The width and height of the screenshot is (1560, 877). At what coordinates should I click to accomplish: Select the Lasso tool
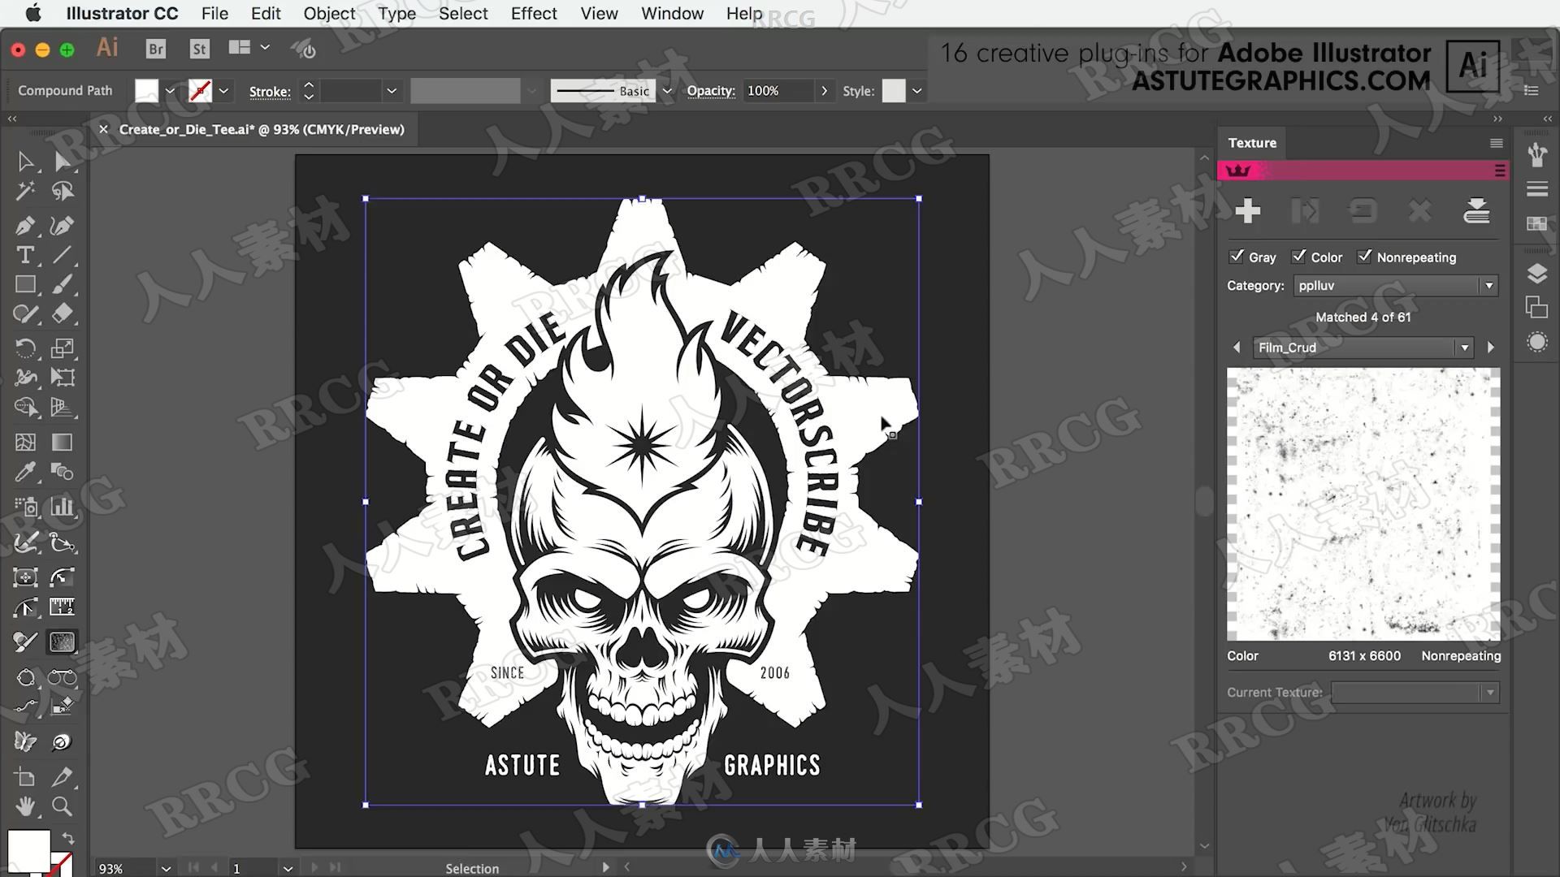click(x=63, y=191)
